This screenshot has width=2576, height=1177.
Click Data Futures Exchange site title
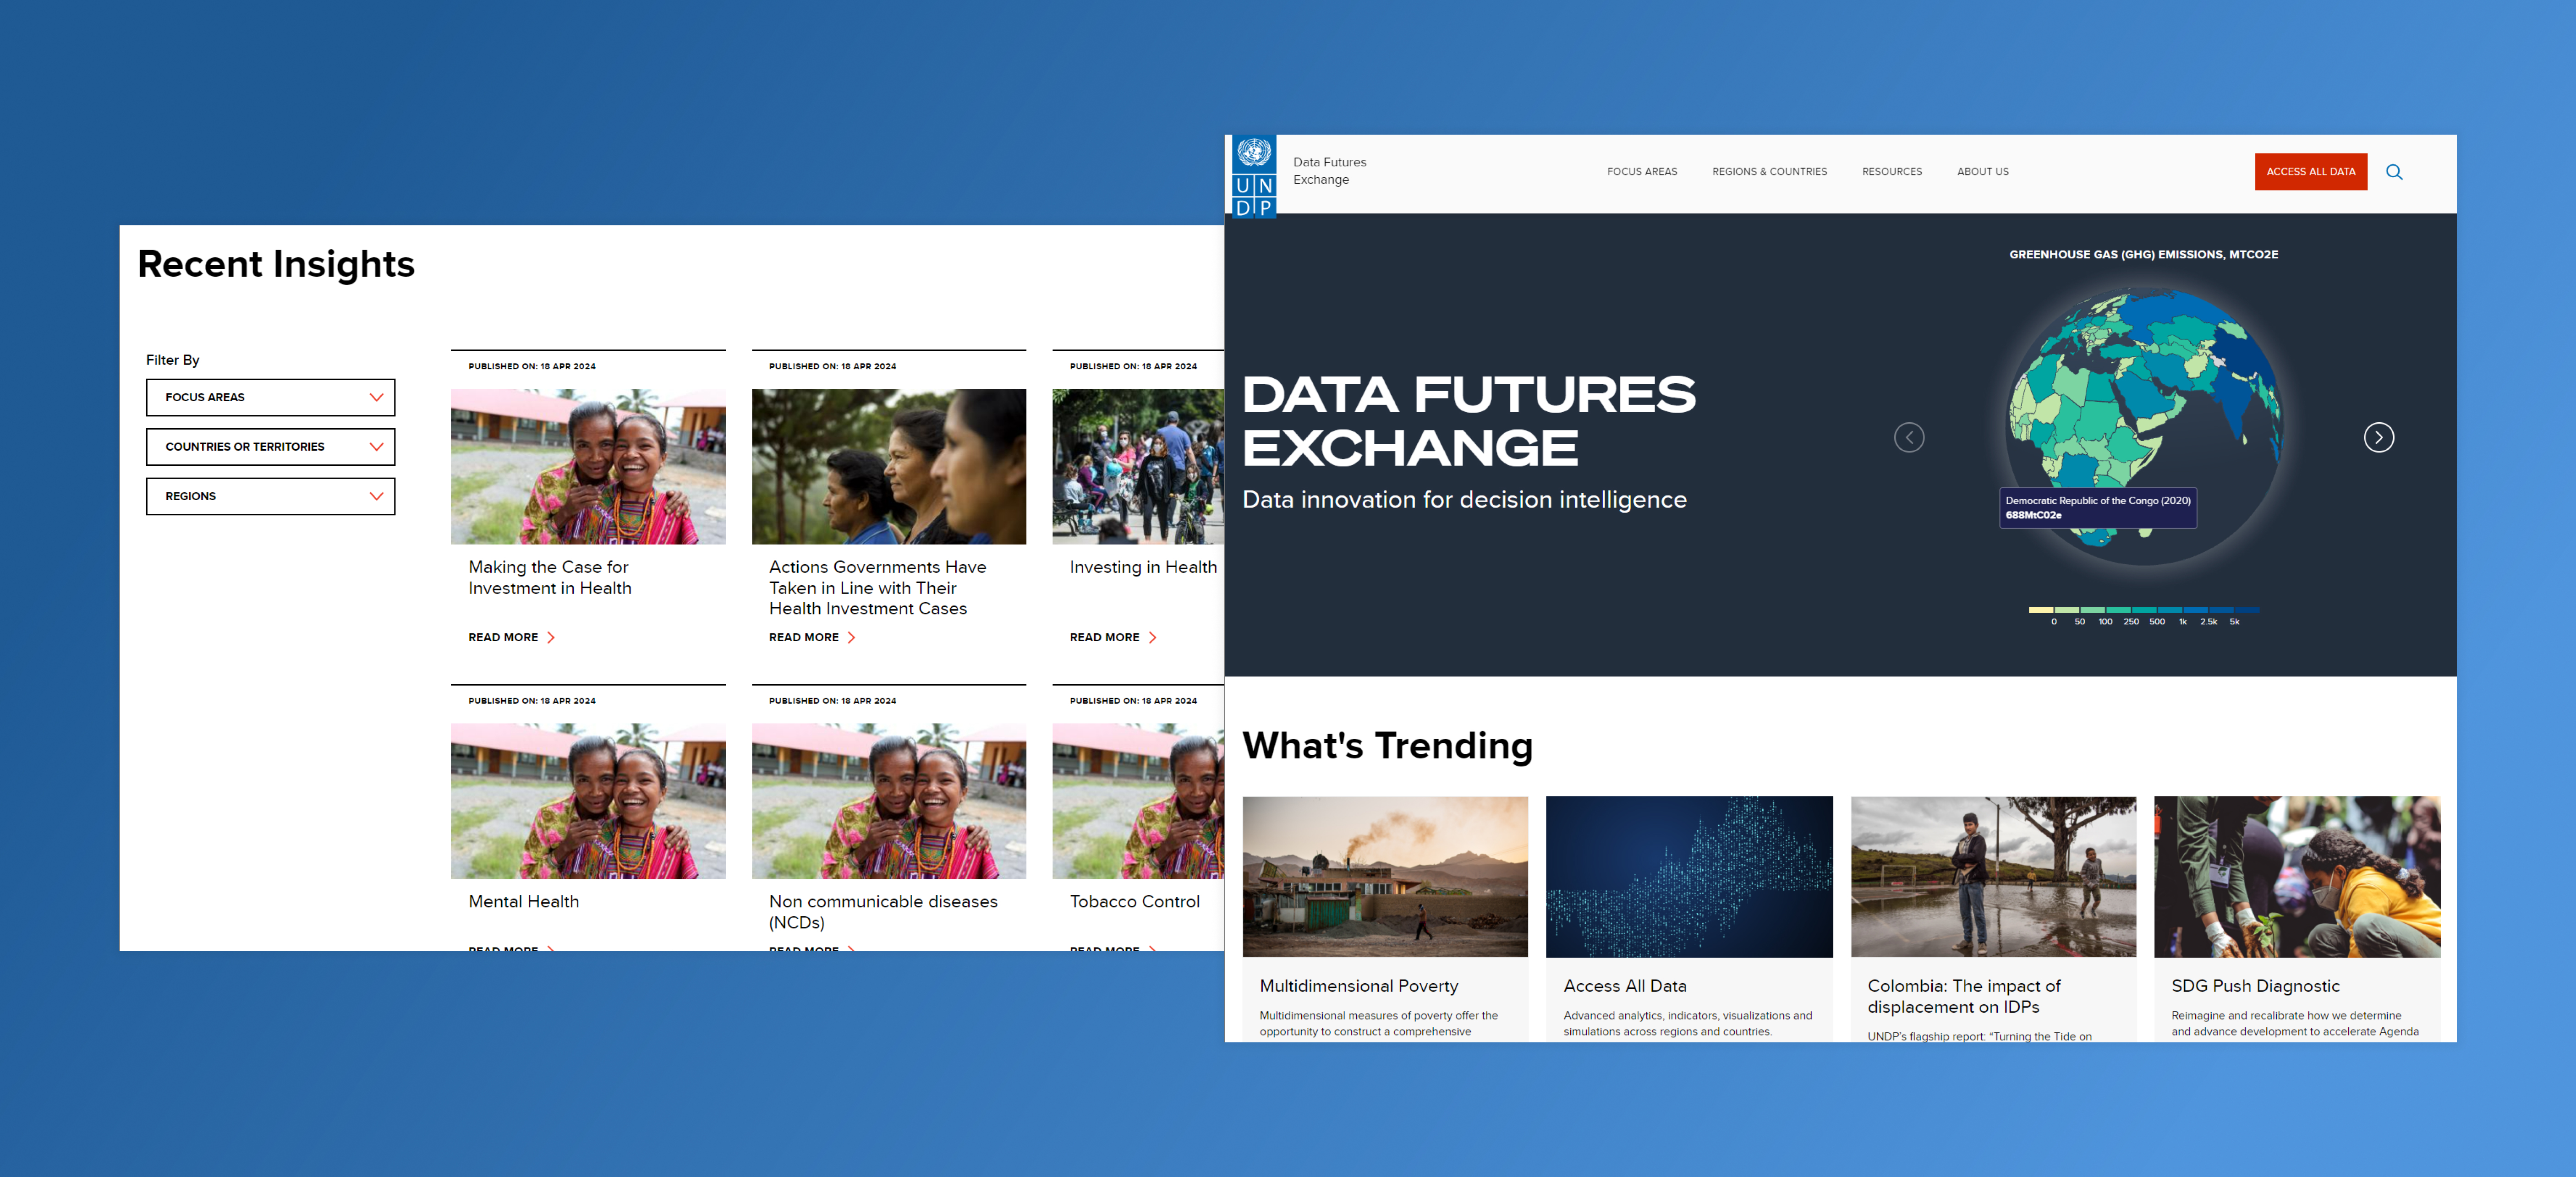(1330, 171)
